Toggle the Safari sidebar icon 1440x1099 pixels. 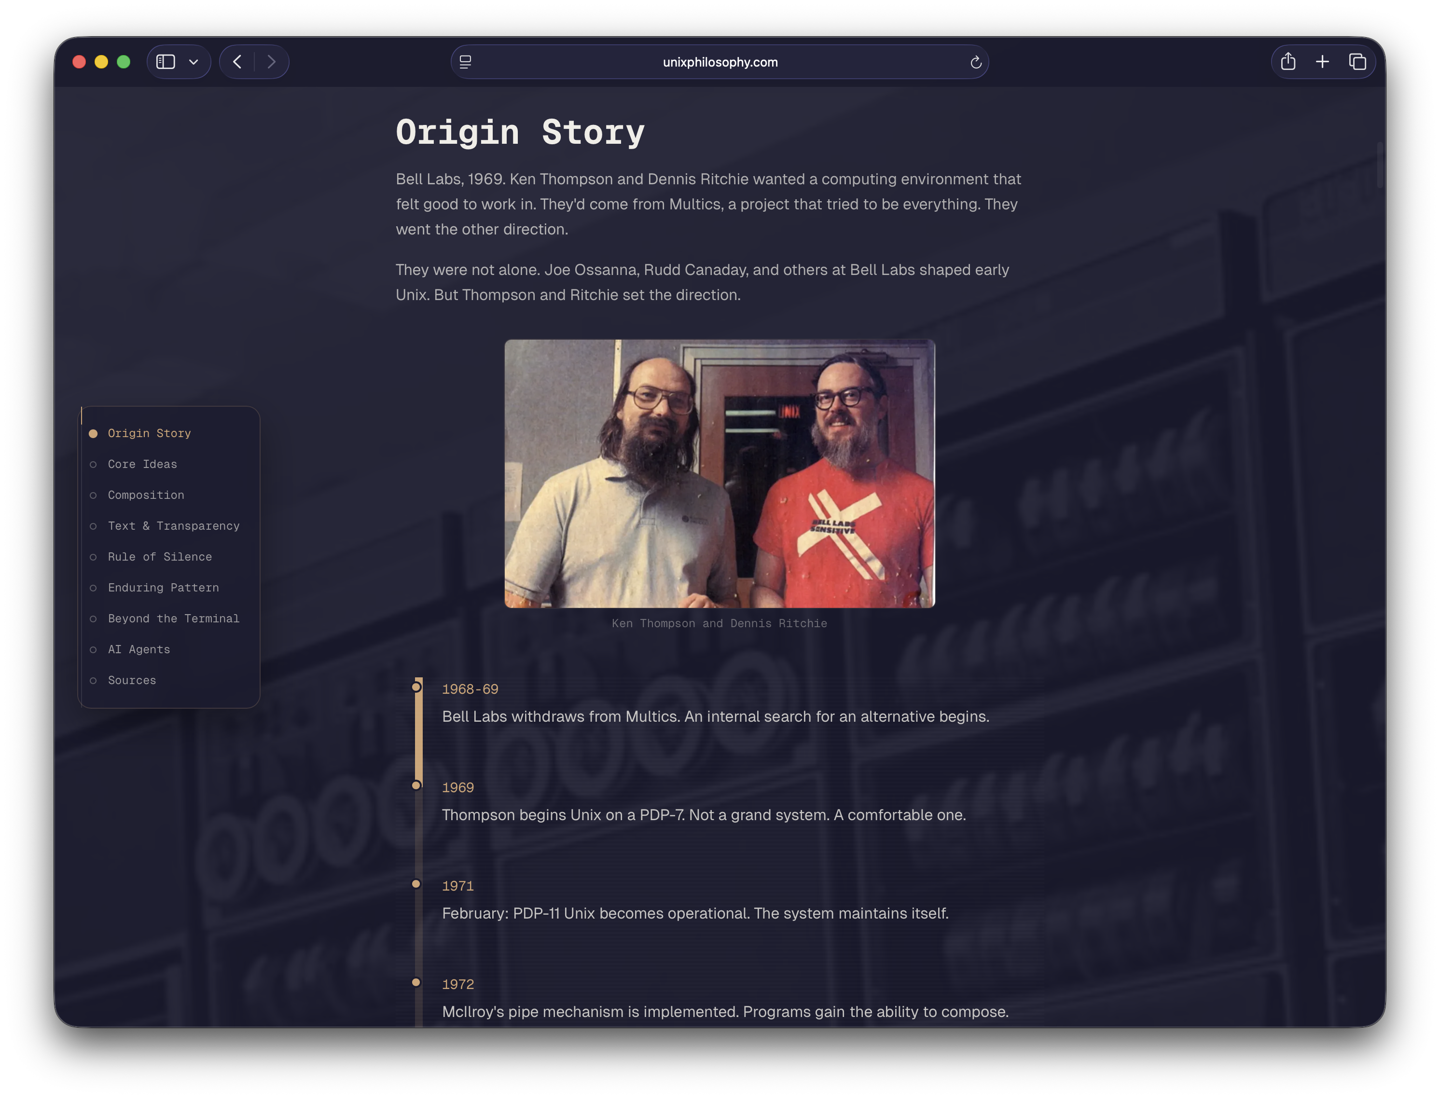pyautogui.click(x=166, y=61)
